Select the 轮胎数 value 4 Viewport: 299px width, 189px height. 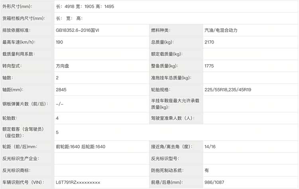click(x=57, y=118)
